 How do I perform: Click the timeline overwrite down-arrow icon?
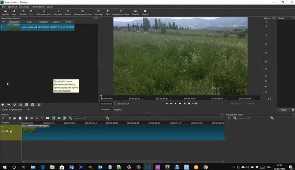pos(42,118)
